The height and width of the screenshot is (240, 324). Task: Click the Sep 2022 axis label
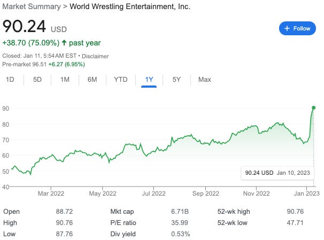tap(206, 193)
